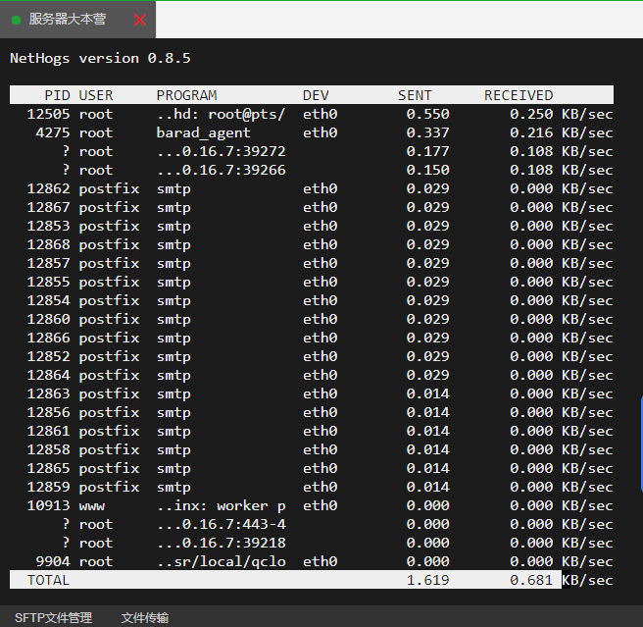Click the sent value 0.150
Screen dimensions: 643x627
click(x=427, y=170)
